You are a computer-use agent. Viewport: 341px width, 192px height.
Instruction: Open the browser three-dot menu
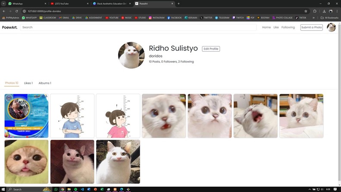(336, 11)
